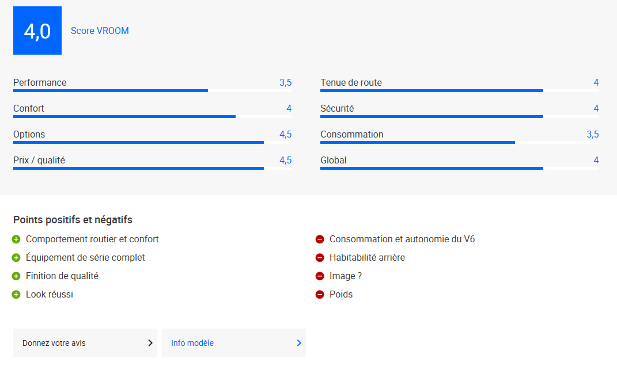The width and height of the screenshot is (617, 366).
Task: Click red minus icon next to Poids
Action: coord(320,295)
